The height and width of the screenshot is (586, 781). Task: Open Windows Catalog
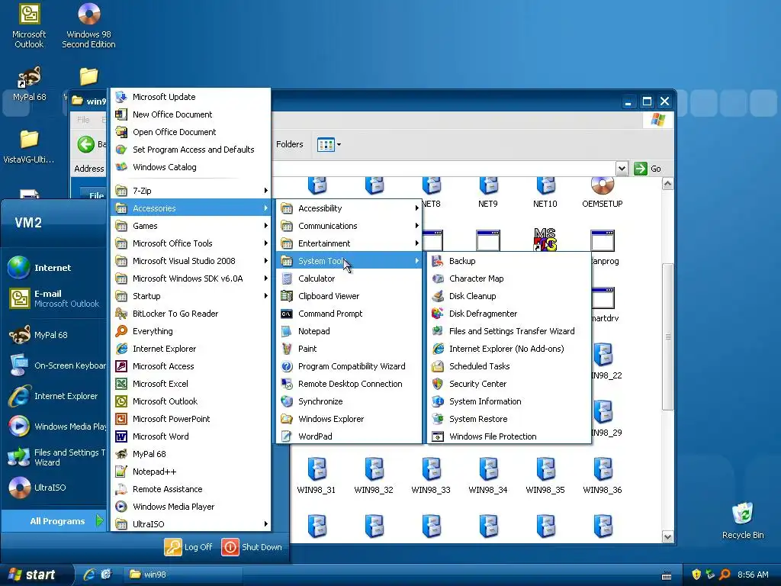click(x=191, y=167)
